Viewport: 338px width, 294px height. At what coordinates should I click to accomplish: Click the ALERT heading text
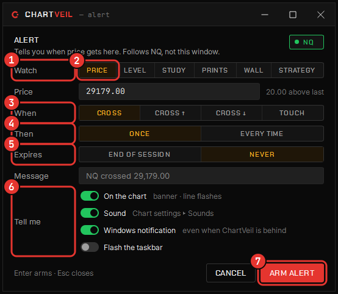tap(26, 40)
